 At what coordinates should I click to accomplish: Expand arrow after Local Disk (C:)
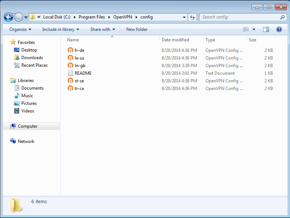[74, 17]
